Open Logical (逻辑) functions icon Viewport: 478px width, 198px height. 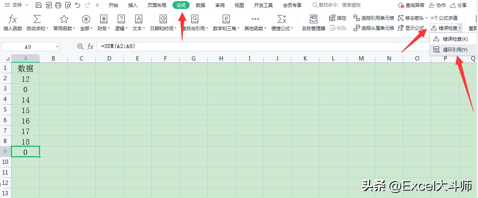coord(121,19)
